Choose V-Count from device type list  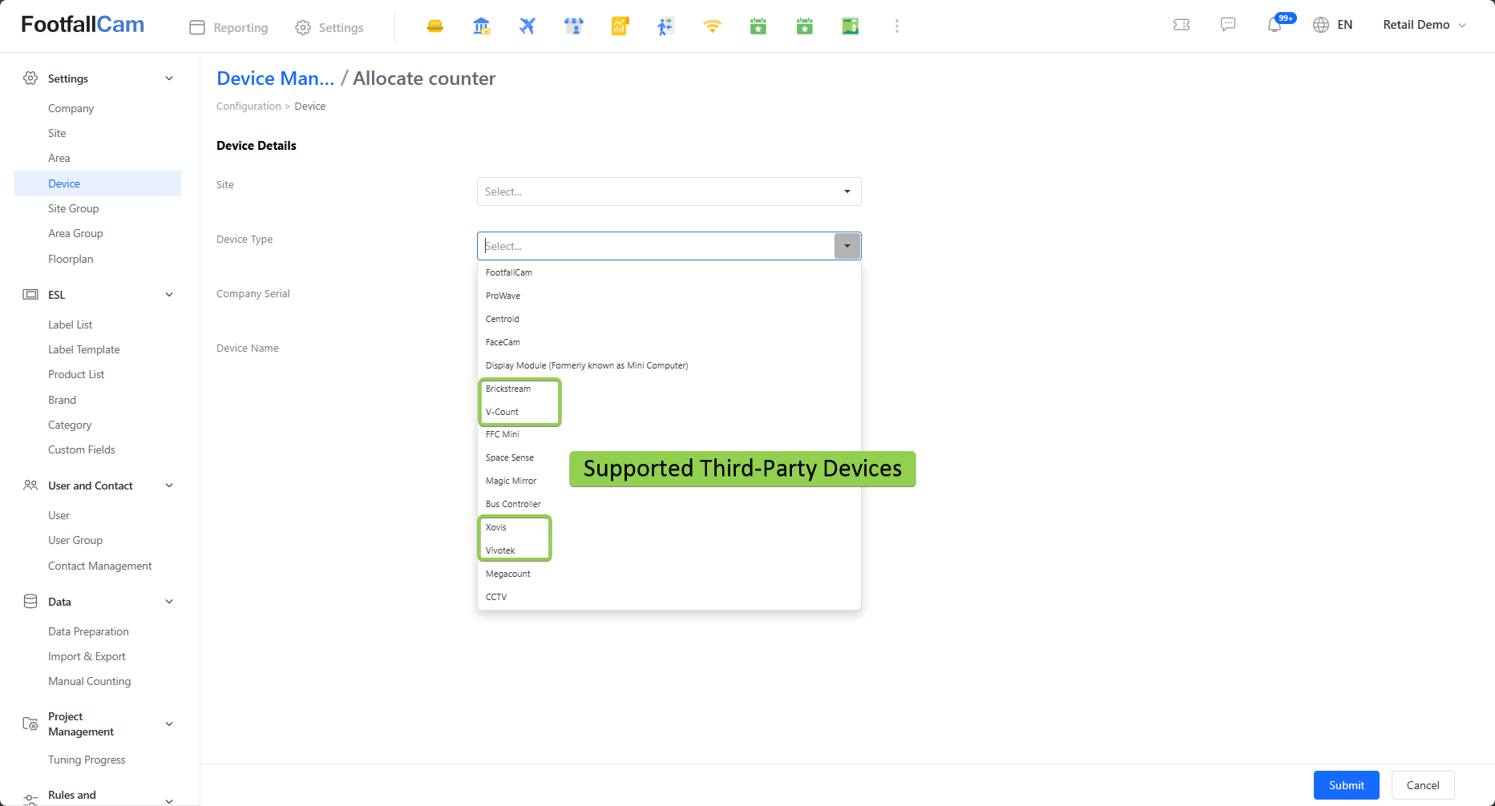click(669, 412)
